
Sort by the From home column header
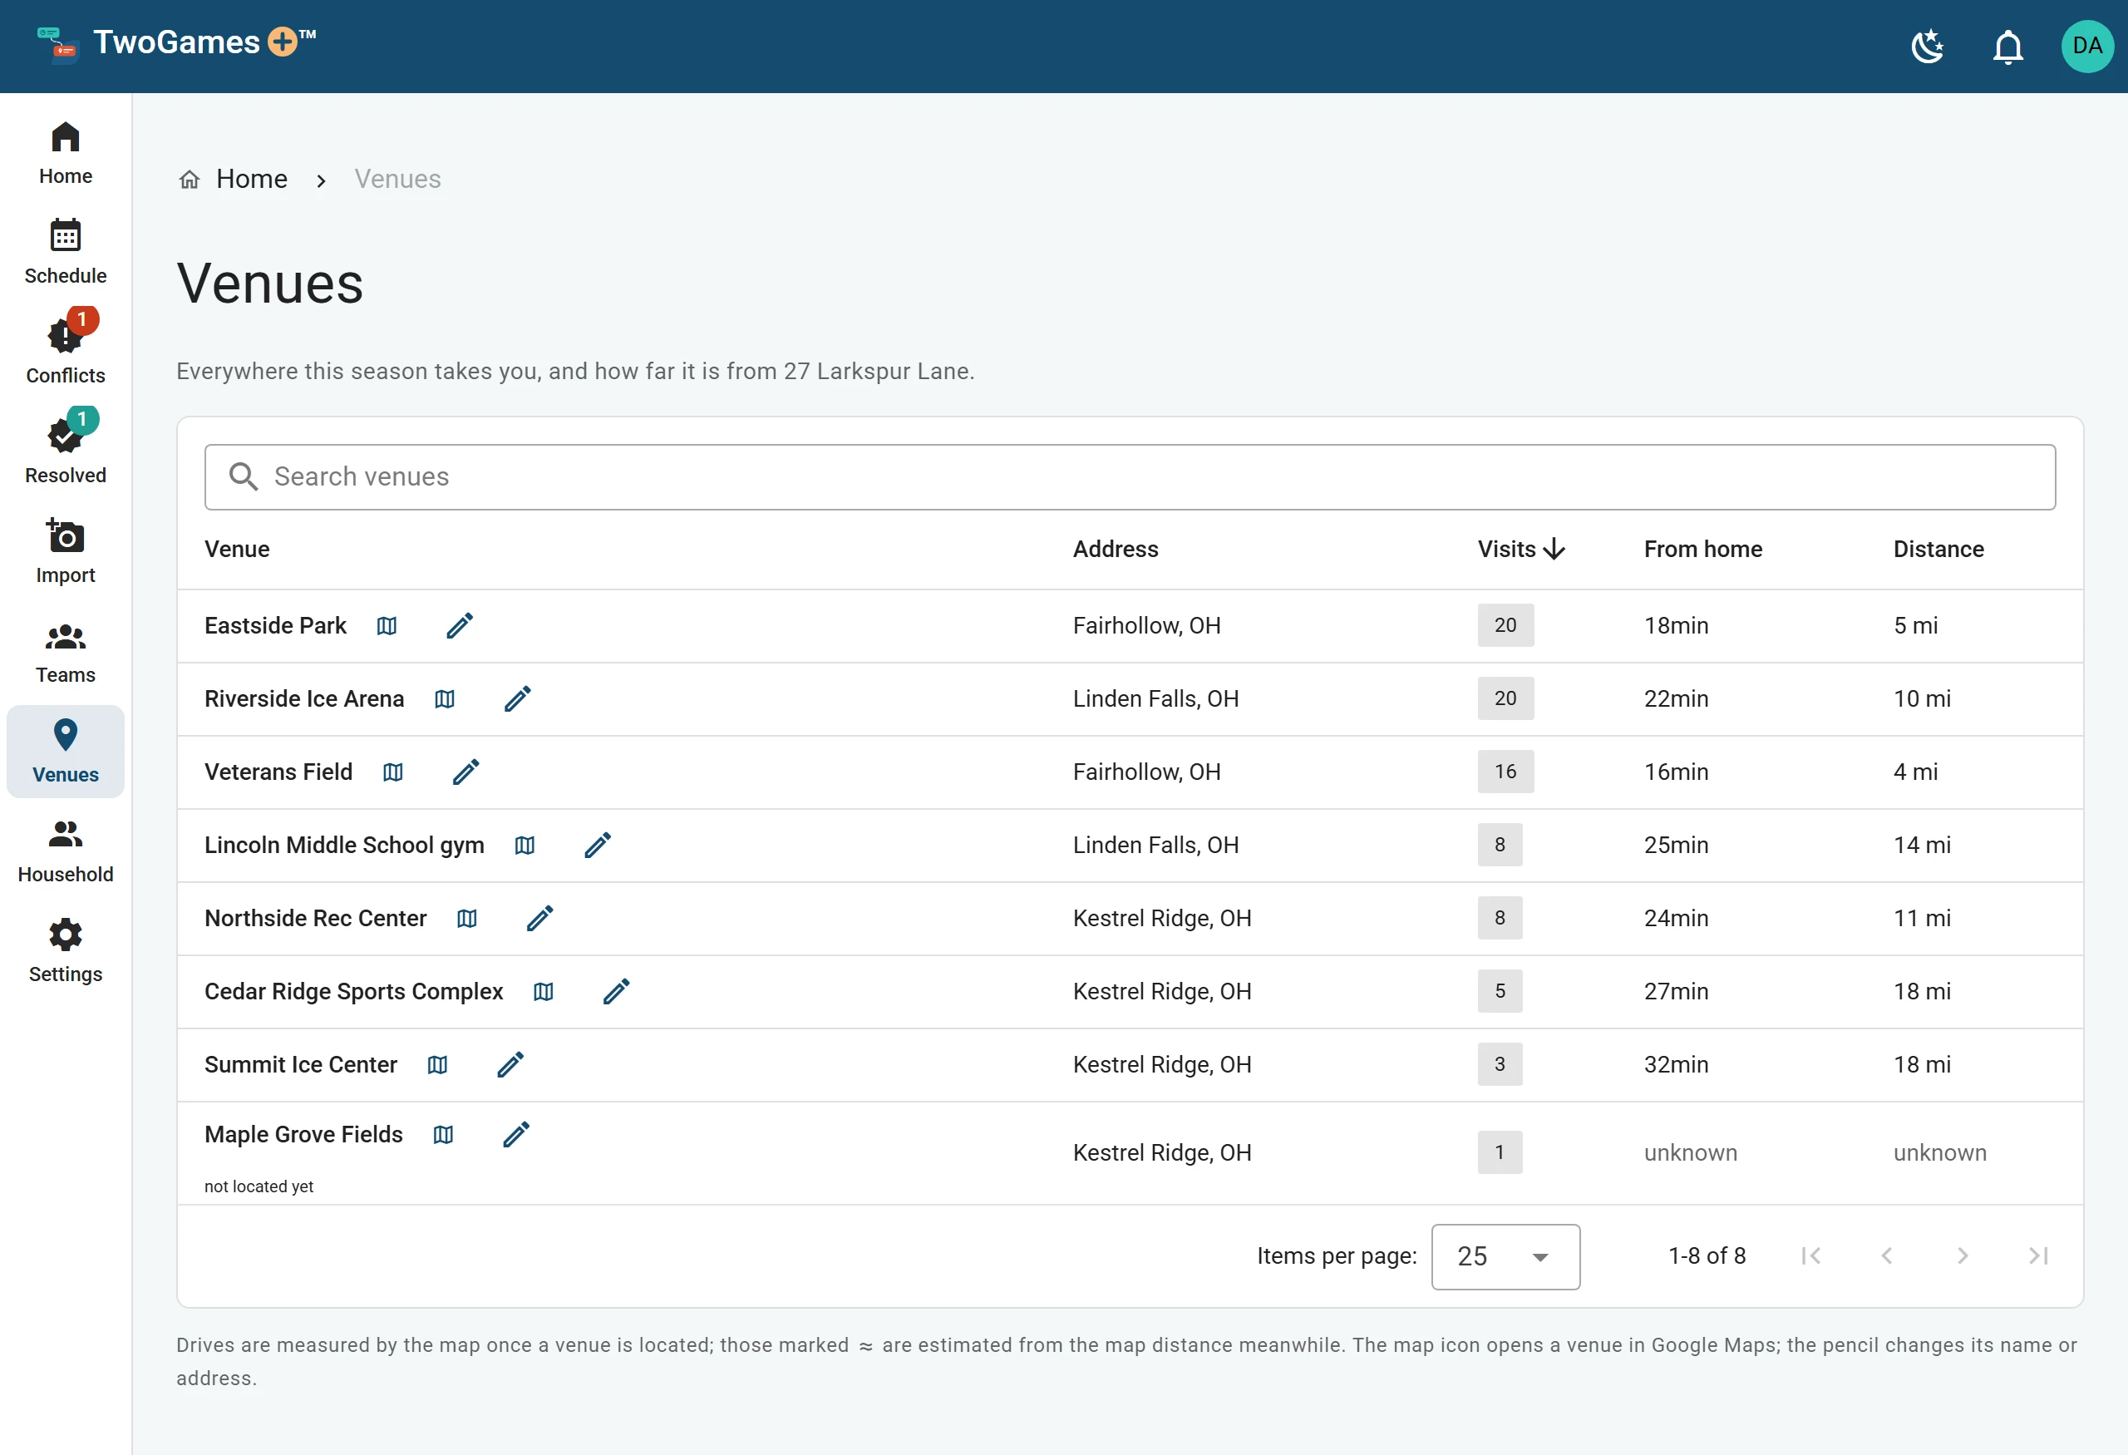click(x=1703, y=549)
